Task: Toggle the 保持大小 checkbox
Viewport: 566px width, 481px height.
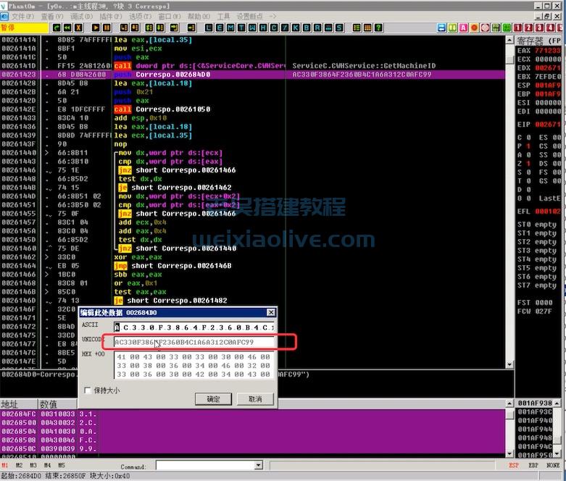Action: [88, 390]
